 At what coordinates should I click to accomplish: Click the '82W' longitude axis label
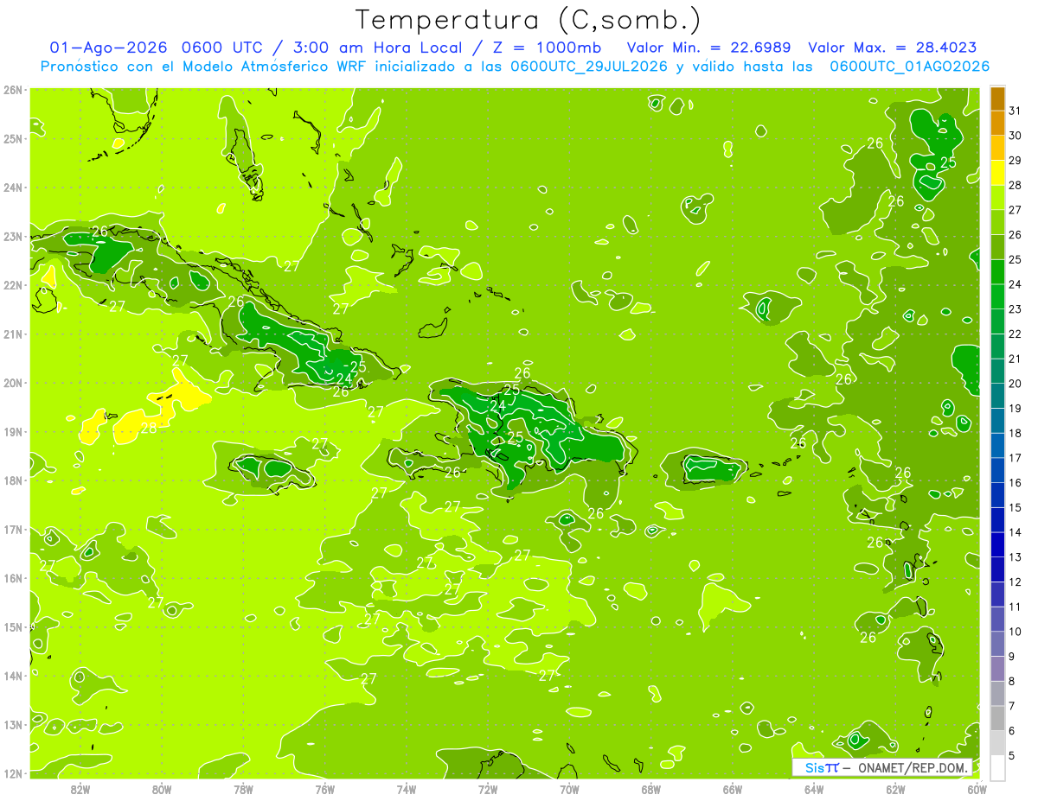[x=80, y=789]
